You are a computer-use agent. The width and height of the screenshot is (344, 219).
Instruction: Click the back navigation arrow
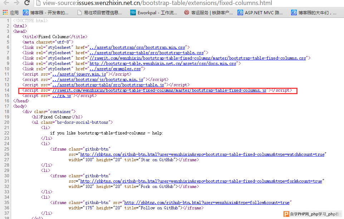click(6, 2)
